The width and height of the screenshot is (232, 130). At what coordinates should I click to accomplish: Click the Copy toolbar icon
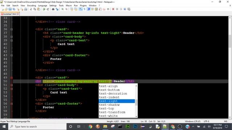click(35, 9)
